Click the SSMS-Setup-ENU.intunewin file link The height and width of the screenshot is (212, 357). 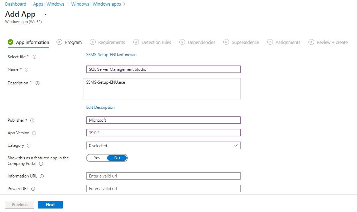tap(111, 55)
